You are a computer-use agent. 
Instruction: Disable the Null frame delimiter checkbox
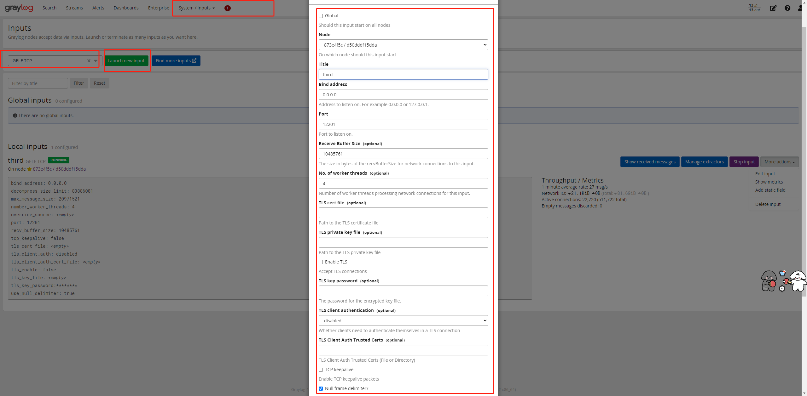[x=321, y=388]
